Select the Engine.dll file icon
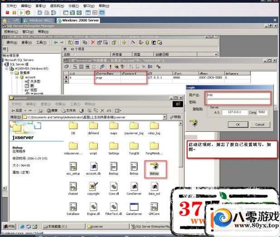 [x=93, y=209]
